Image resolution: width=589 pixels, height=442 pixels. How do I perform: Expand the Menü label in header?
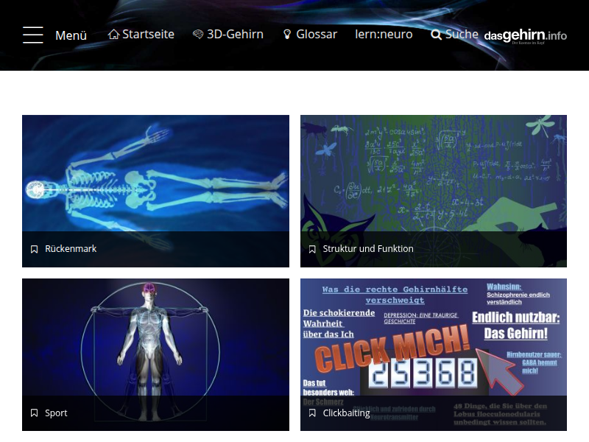click(x=71, y=35)
